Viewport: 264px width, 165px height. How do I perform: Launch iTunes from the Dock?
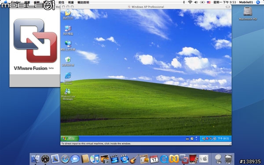(95, 159)
